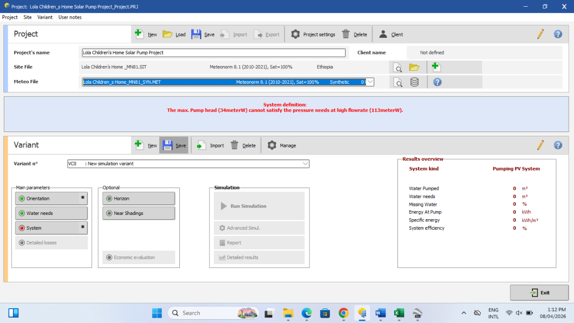The height and width of the screenshot is (323, 574).
Task: Open the System definition button with red indicator
Action: click(51, 228)
